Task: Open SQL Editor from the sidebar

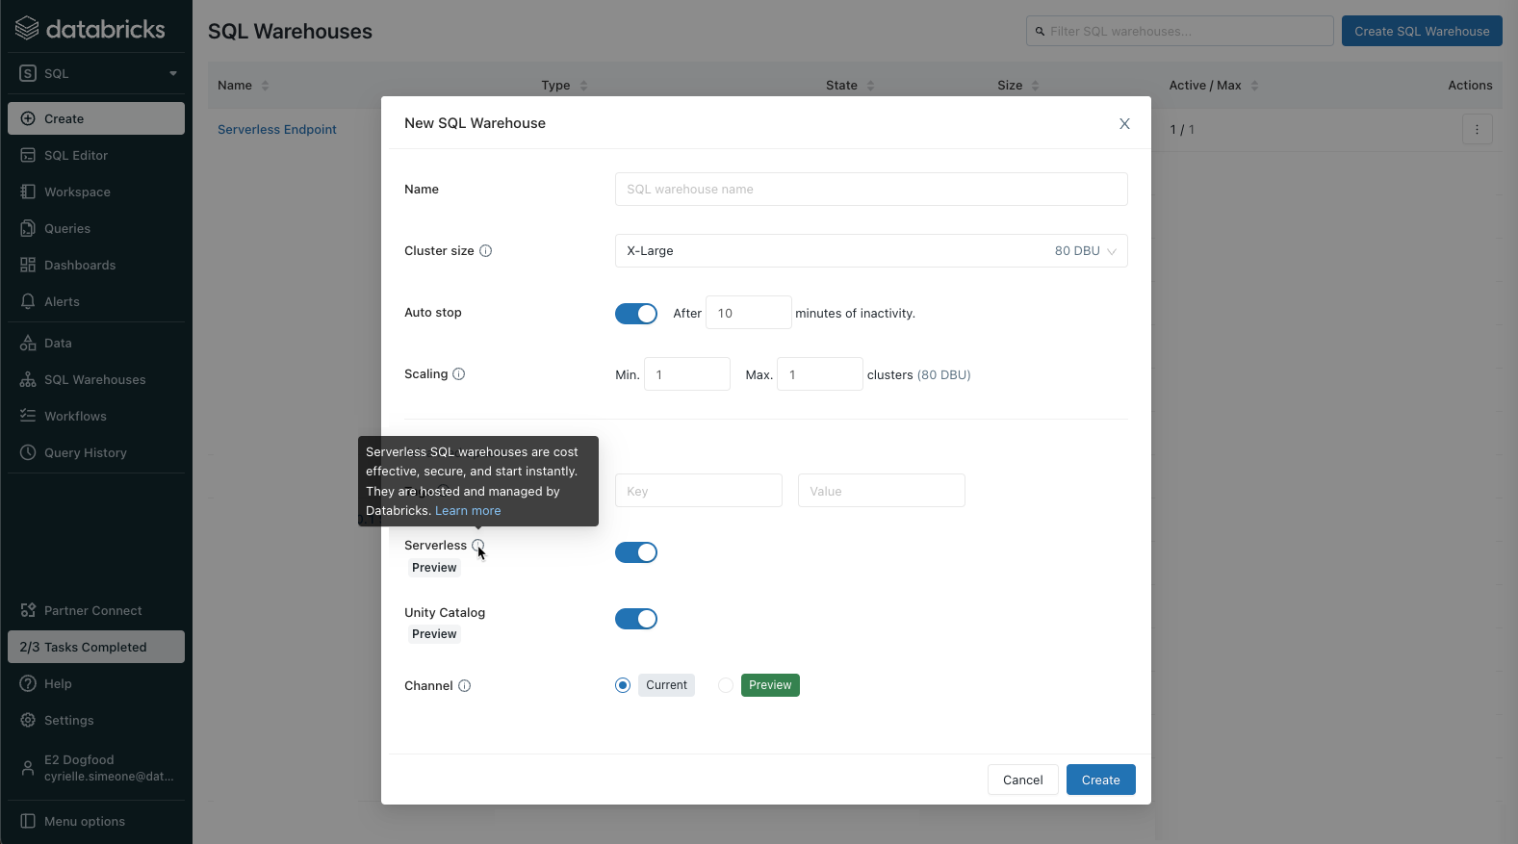Action: 76,156
